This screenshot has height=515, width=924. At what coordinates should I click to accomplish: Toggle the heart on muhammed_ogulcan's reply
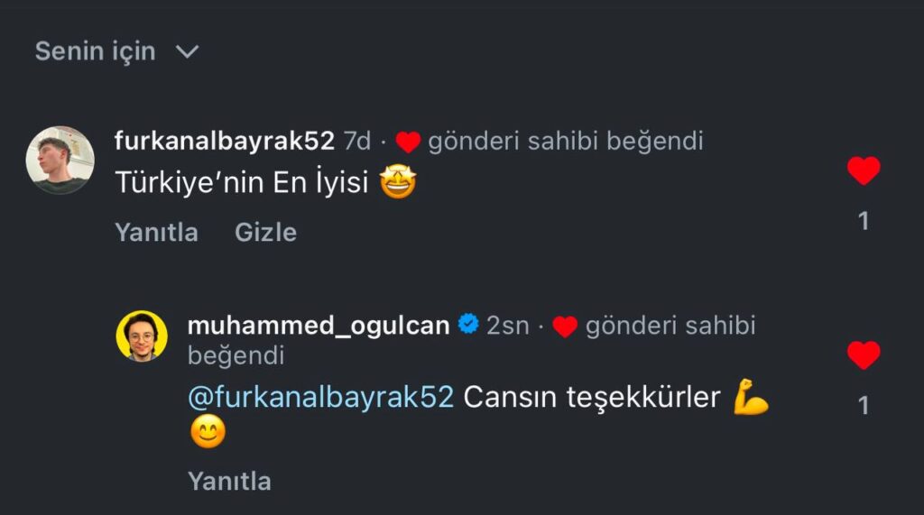[864, 354]
